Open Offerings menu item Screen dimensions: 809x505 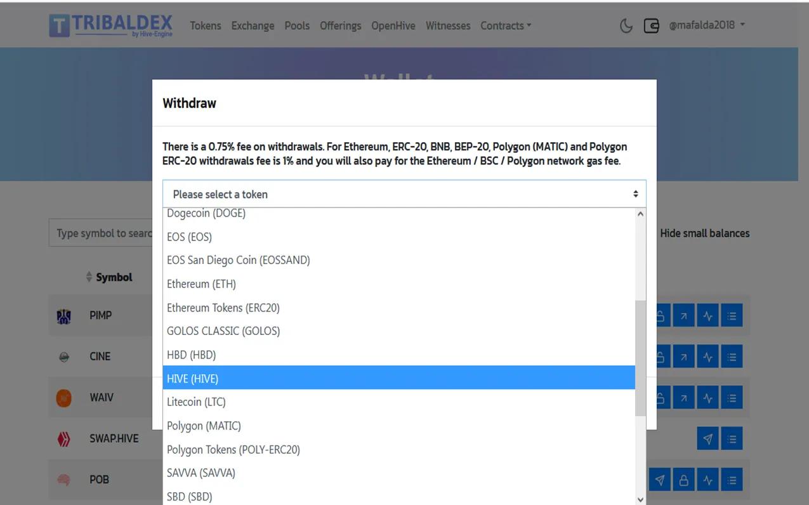coord(340,25)
